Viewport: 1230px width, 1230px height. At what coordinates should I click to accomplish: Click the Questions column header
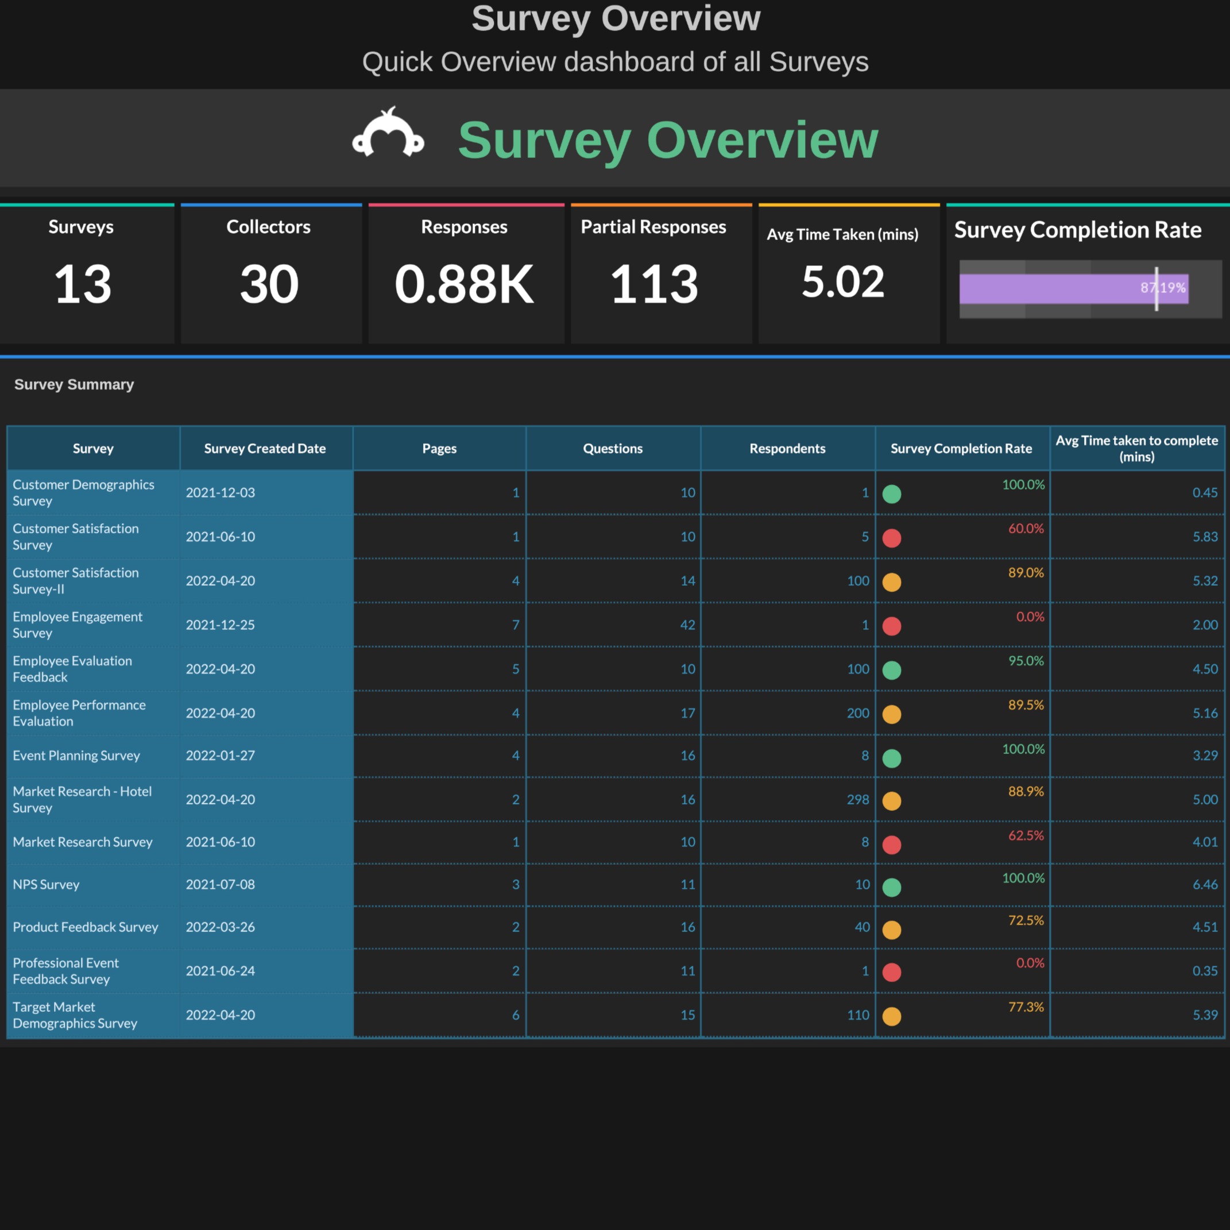pos(613,448)
